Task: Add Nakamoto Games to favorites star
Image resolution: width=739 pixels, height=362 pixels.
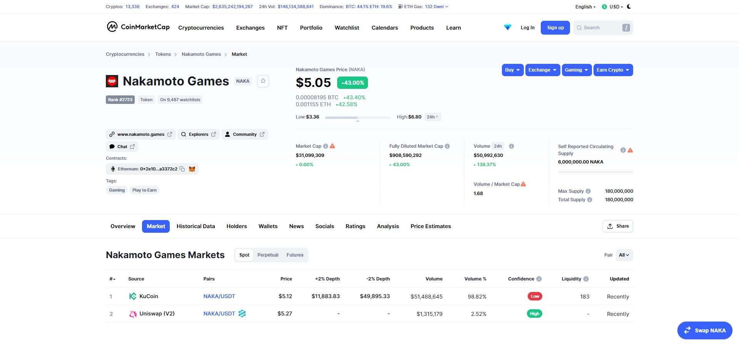Action: point(263,81)
